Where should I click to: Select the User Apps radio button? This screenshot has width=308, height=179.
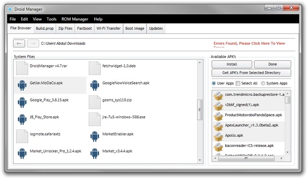[214, 83]
